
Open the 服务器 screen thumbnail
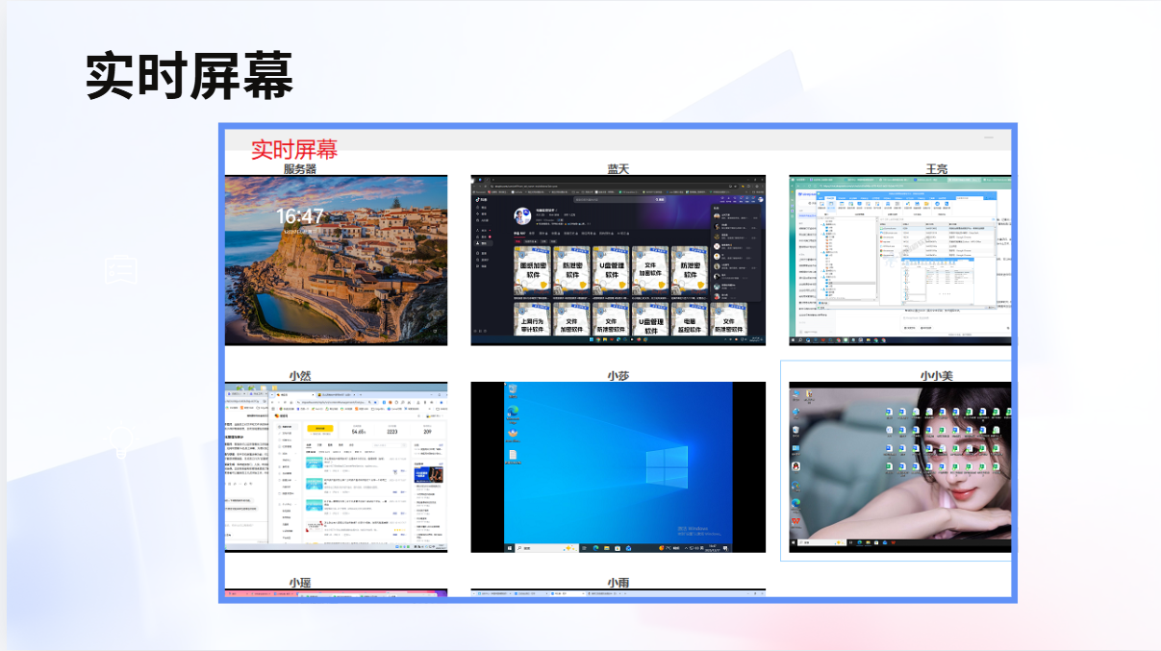(x=336, y=260)
